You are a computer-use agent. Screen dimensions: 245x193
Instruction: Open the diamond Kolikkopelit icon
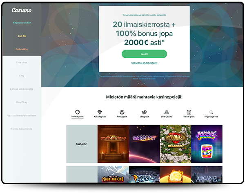[x=100, y=112]
